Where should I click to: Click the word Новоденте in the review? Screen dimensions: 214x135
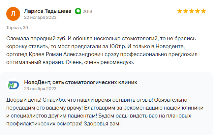(170, 47)
